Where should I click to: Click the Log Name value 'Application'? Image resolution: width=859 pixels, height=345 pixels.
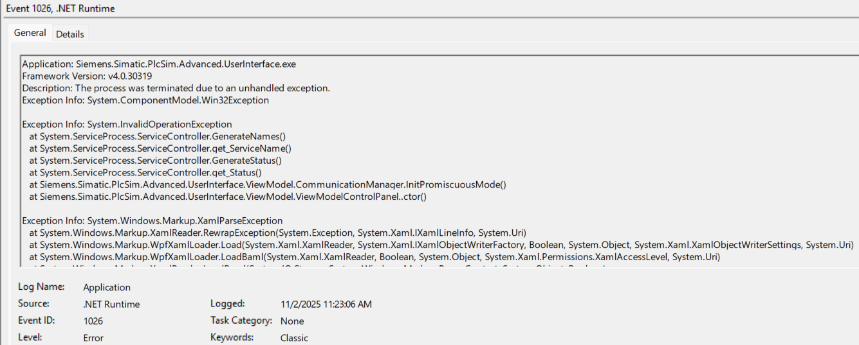click(x=107, y=287)
